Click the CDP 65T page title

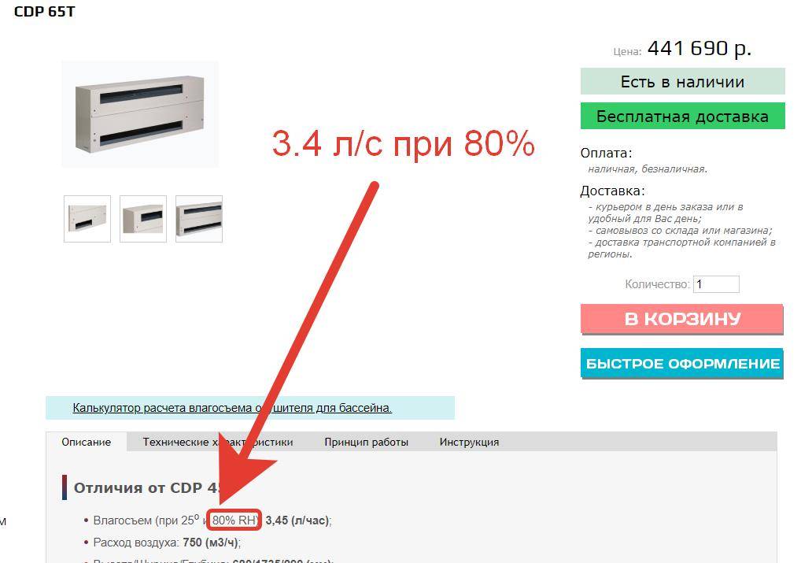pyautogui.click(x=44, y=12)
